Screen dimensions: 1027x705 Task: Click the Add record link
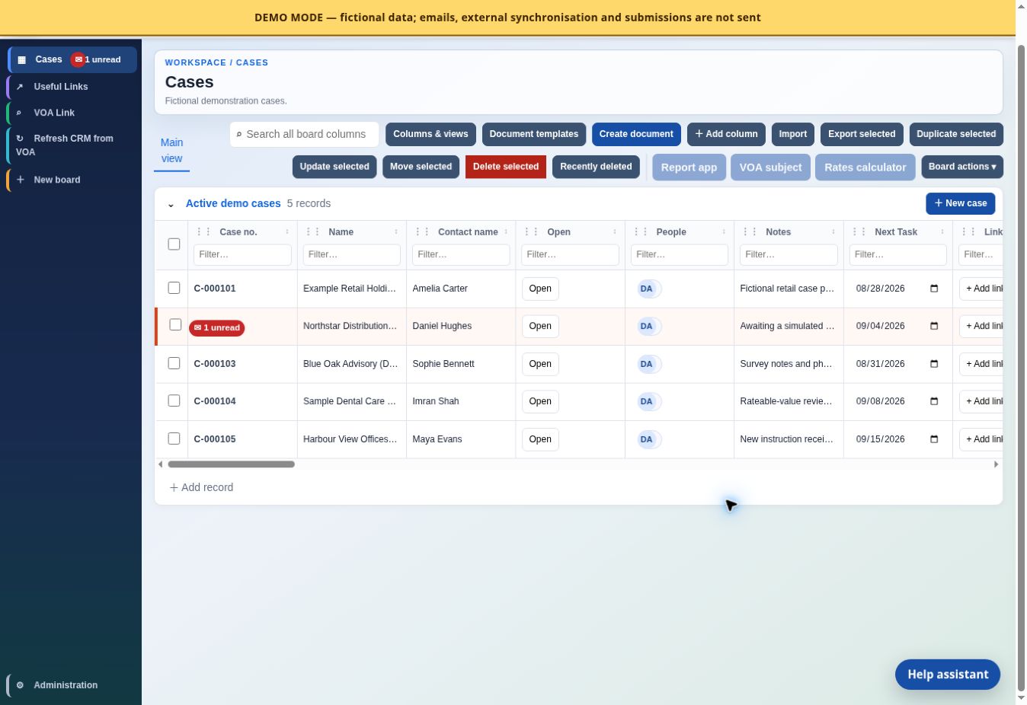pos(201,487)
